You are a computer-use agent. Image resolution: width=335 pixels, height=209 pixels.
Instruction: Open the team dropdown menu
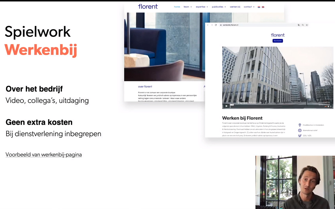coord(186,6)
